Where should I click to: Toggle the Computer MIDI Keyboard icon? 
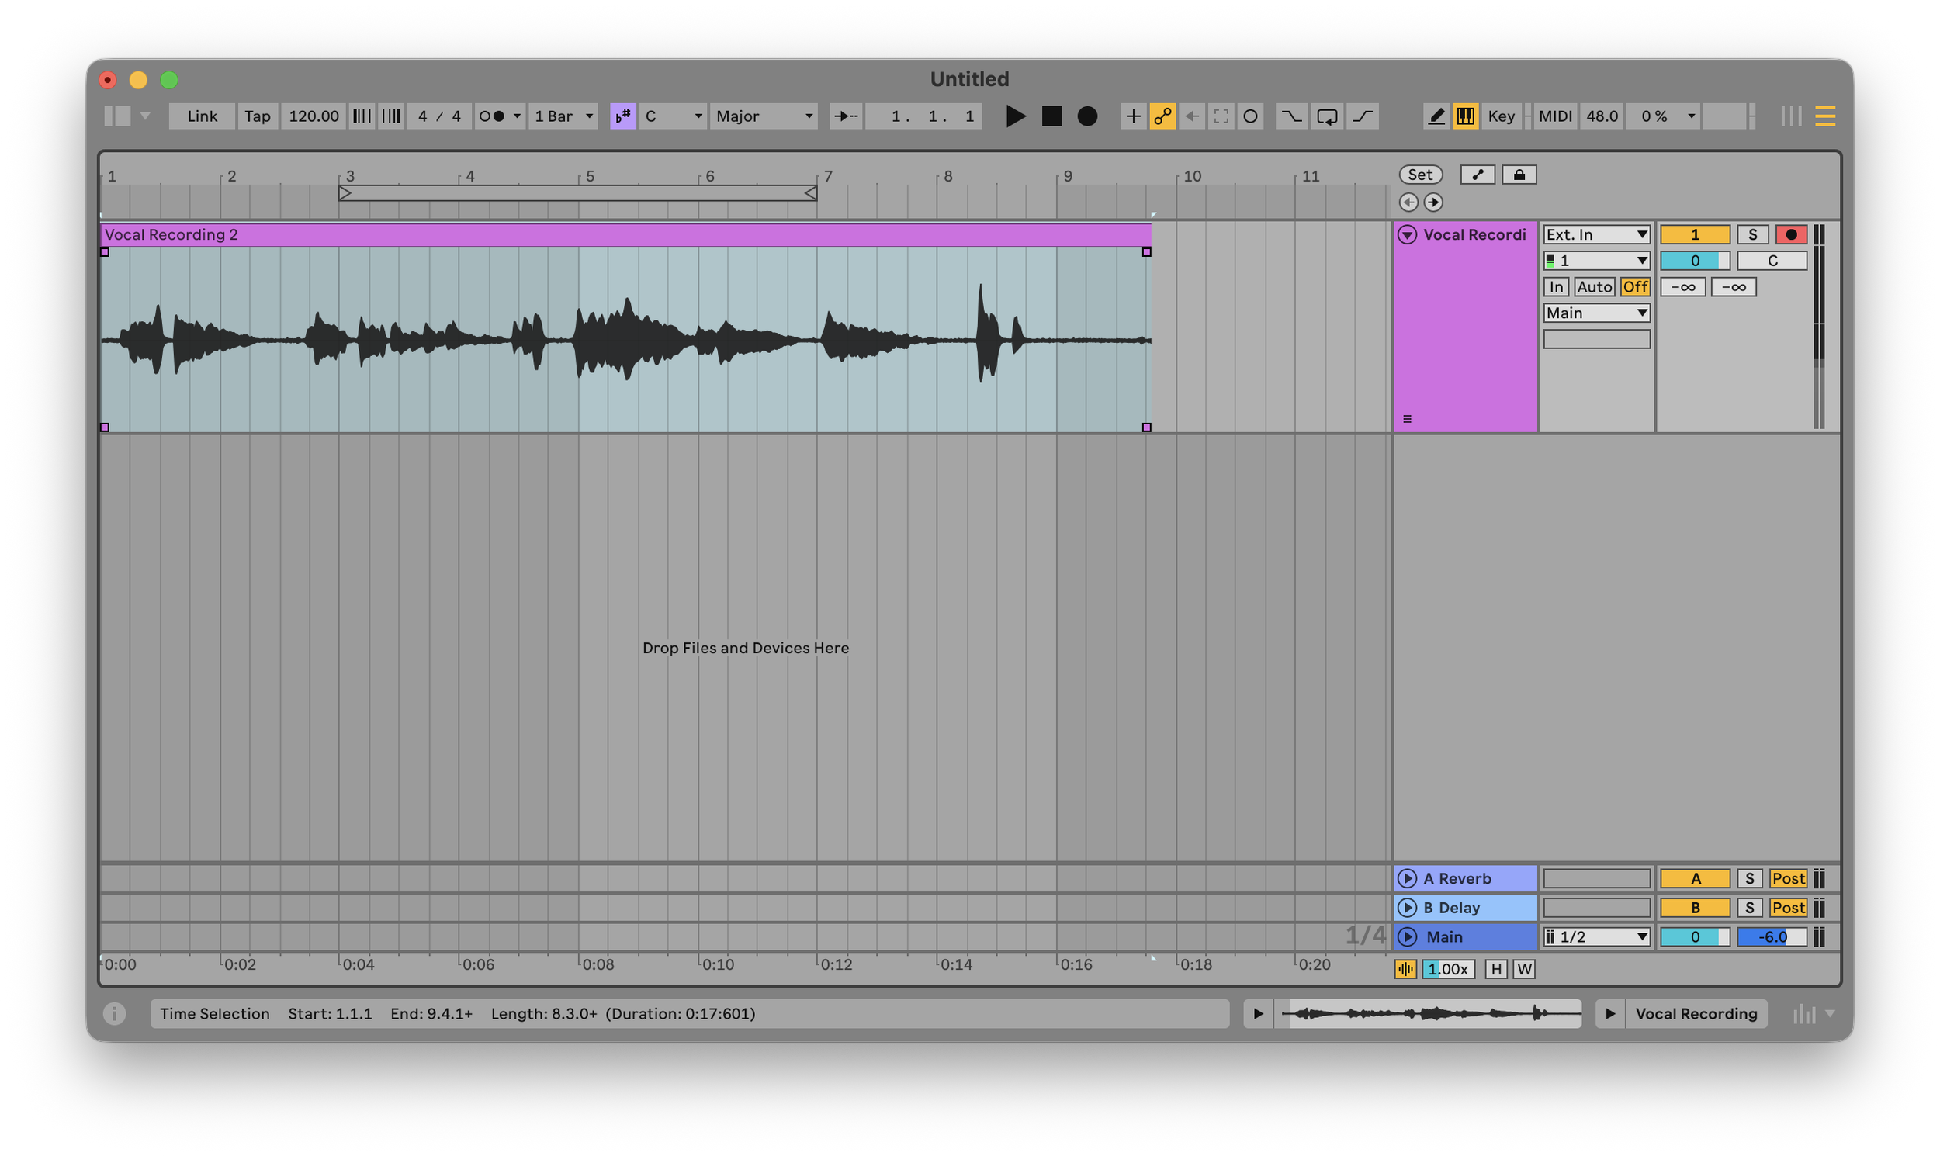[1466, 116]
